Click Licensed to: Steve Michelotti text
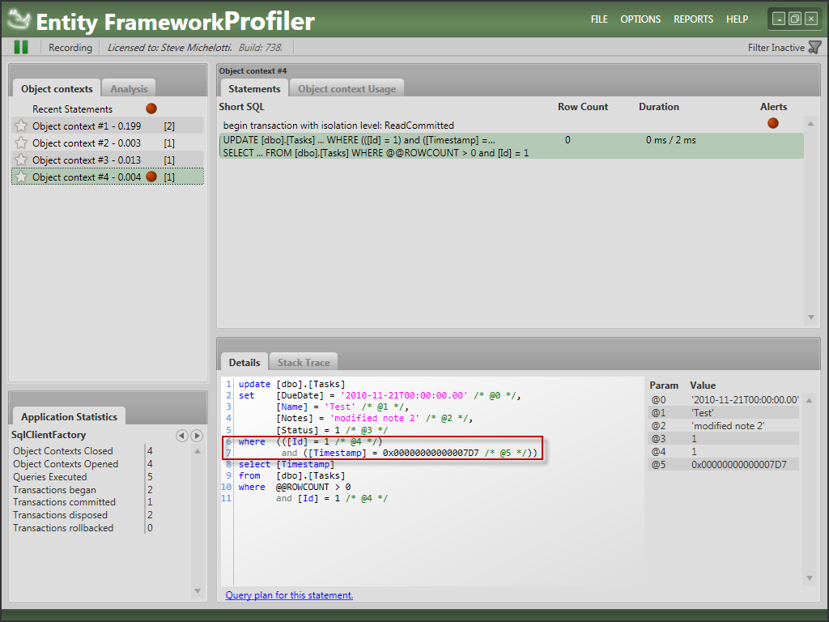 click(170, 48)
